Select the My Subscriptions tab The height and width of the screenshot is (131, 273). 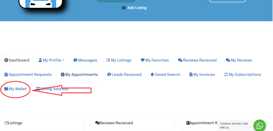point(243,75)
